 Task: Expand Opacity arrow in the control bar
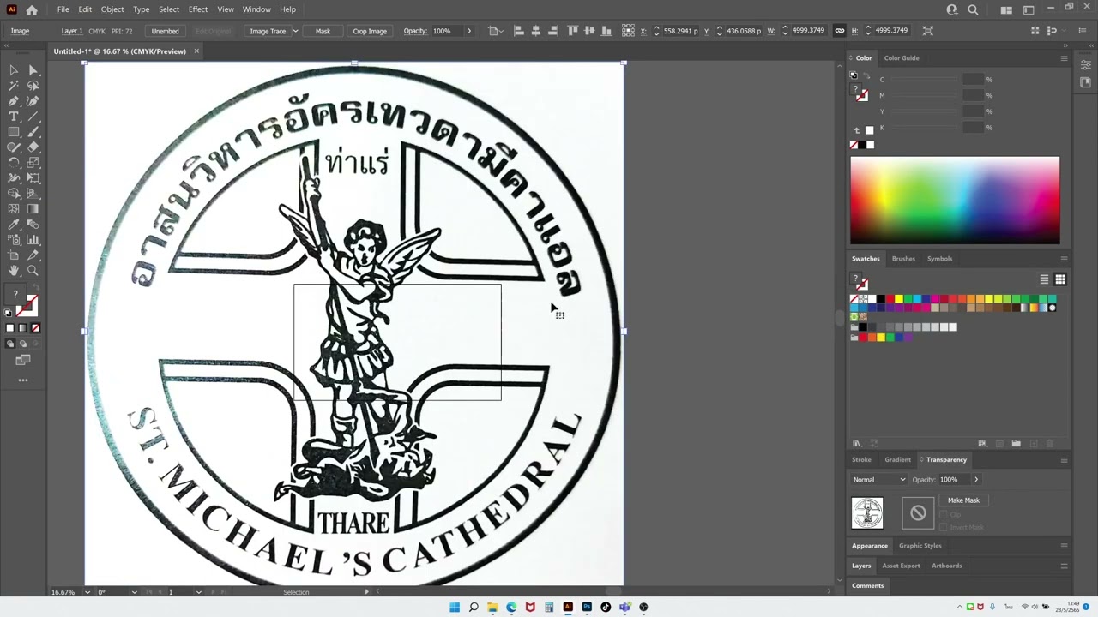coord(468,31)
